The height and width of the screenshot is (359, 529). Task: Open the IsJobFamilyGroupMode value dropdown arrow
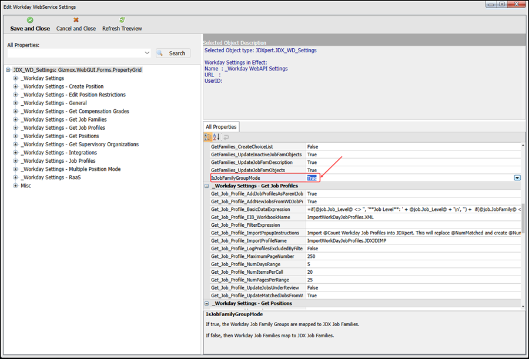click(517, 178)
